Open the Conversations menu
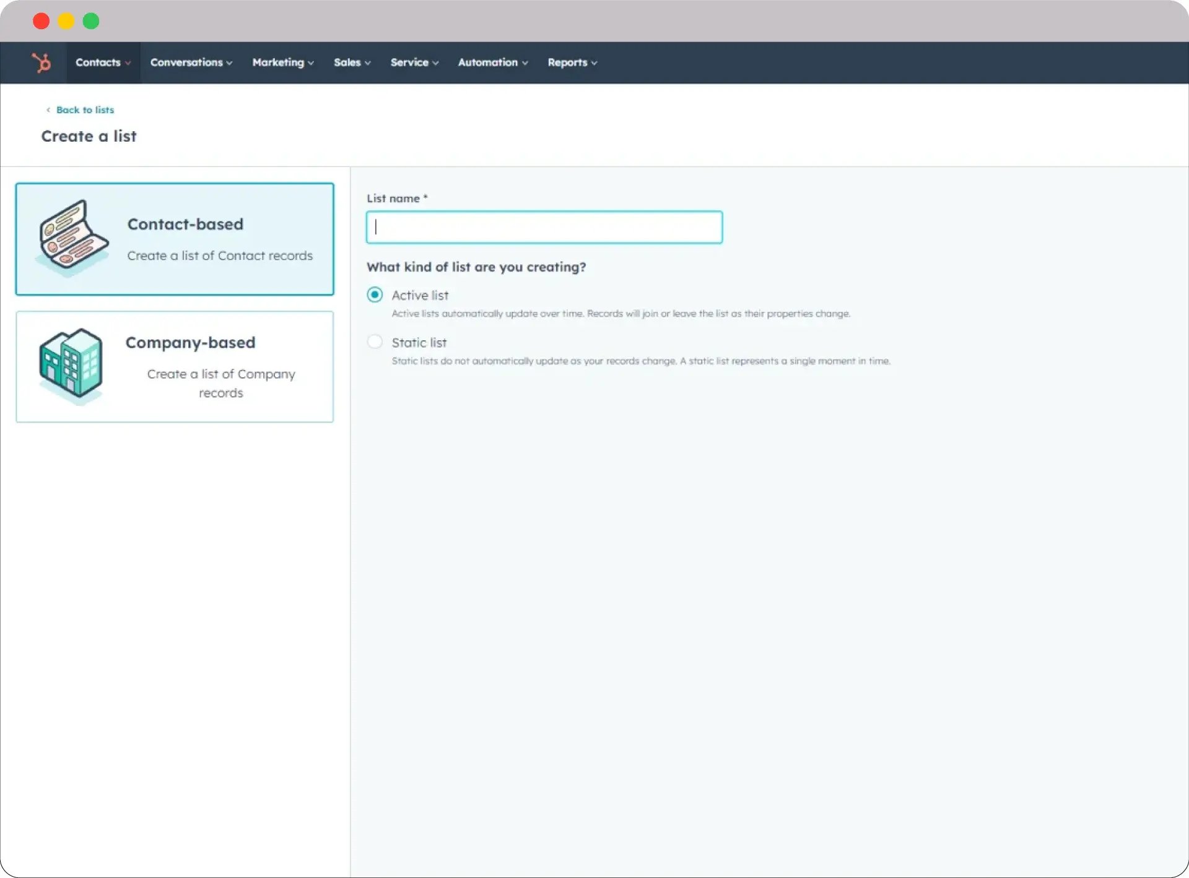Screen dimensions: 1189x878 [x=187, y=62]
